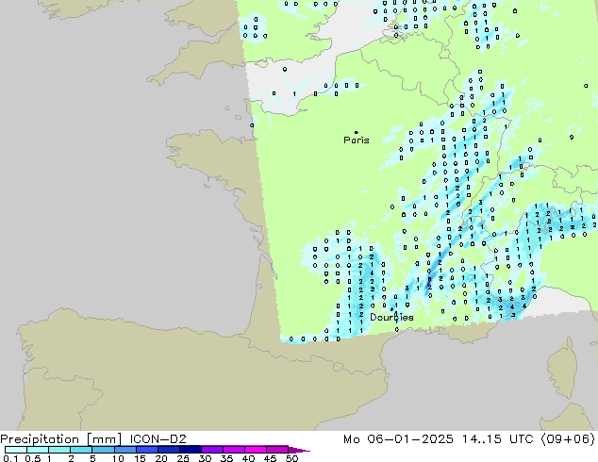Select the 40–45 mm legend swatch
This screenshot has height=462, width=598.
(256, 450)
